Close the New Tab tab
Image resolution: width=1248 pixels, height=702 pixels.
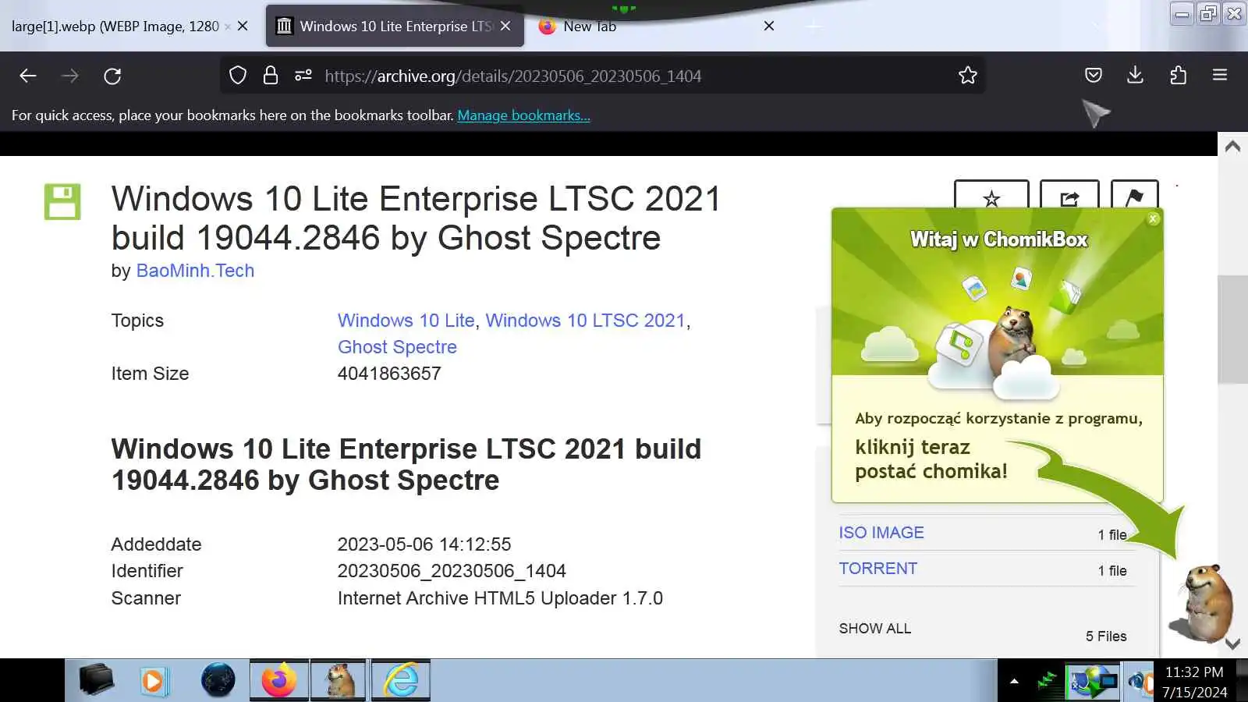(x=769, y=26)
